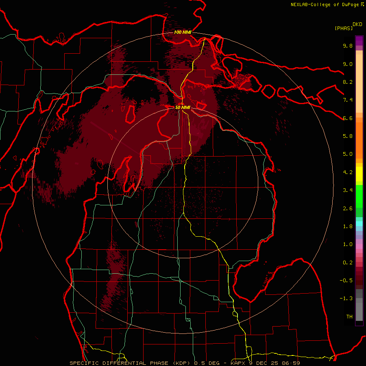Click the 1.8 value on the color scale
Image resolution: width=366 pixels, height=366 pixels.
(x=348, y=227)
